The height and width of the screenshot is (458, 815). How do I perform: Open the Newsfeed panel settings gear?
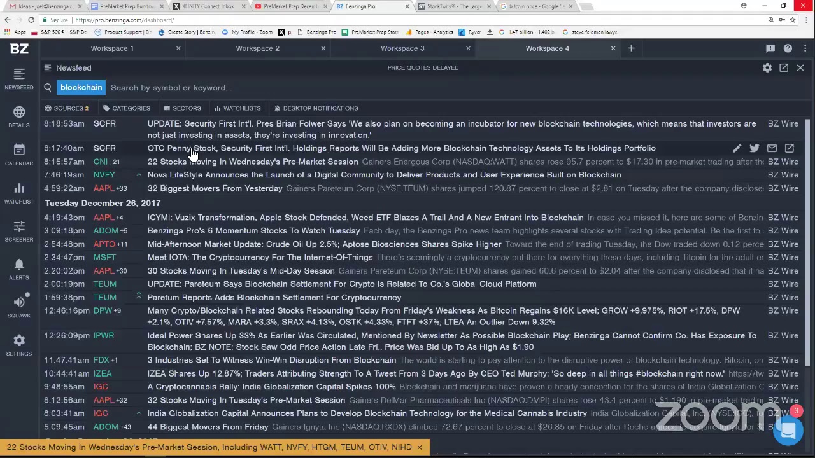(x=767, y=67)
